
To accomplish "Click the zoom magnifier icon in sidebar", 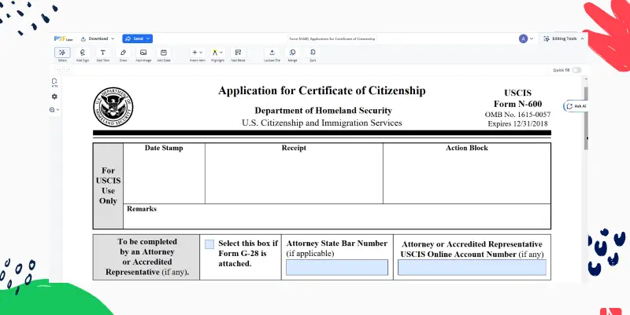I will click(x=52, y=110).
